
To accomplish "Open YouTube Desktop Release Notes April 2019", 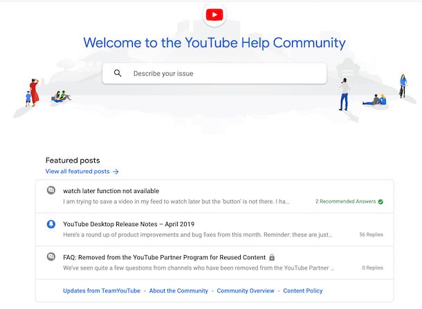I will tap(129, 224).
